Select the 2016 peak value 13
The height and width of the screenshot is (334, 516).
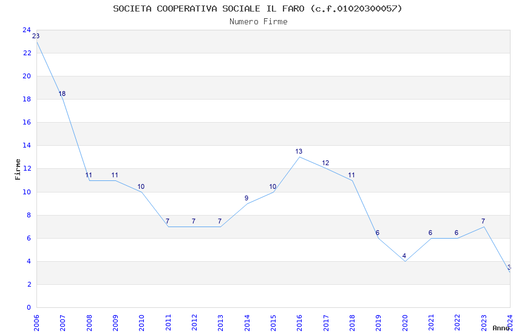(x=299, y=151)
